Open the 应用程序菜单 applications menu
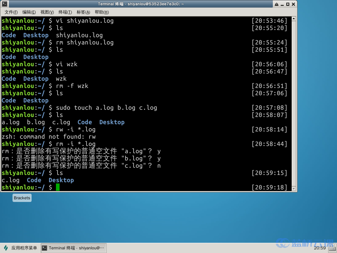This screenshot has height=253, width=337. pos(20,248)
